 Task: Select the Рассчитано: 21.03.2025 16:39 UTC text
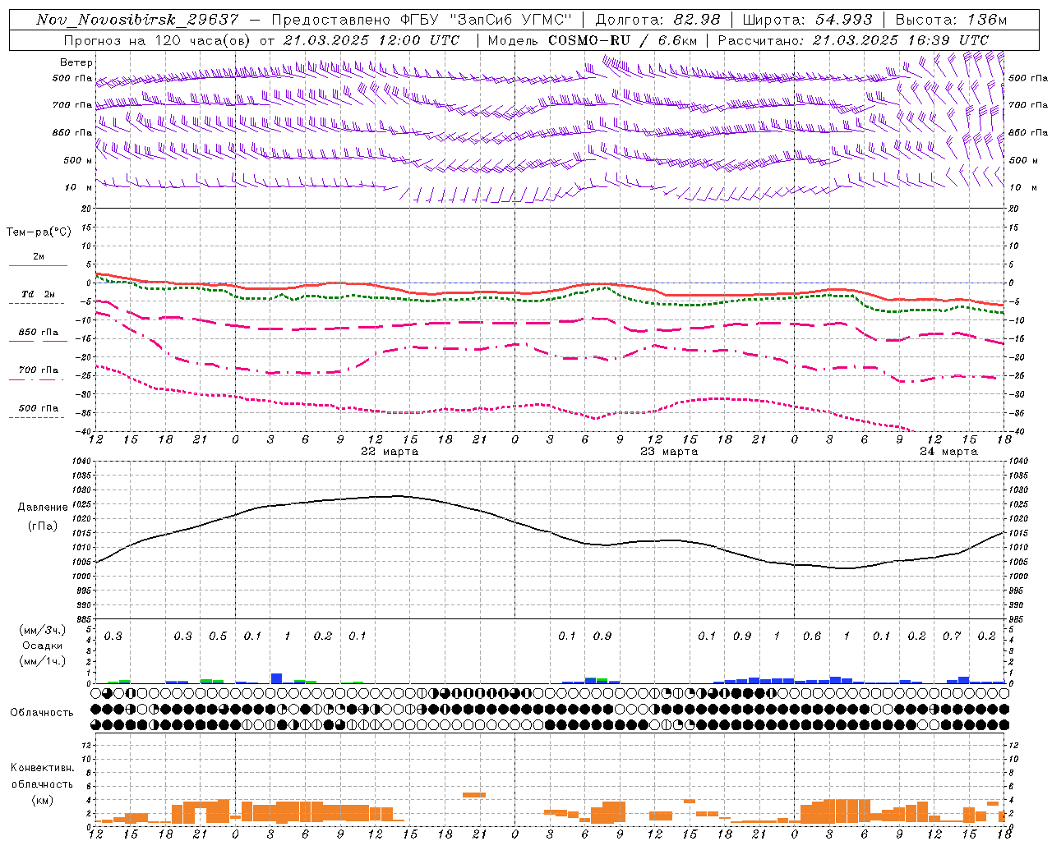(853, 40)
